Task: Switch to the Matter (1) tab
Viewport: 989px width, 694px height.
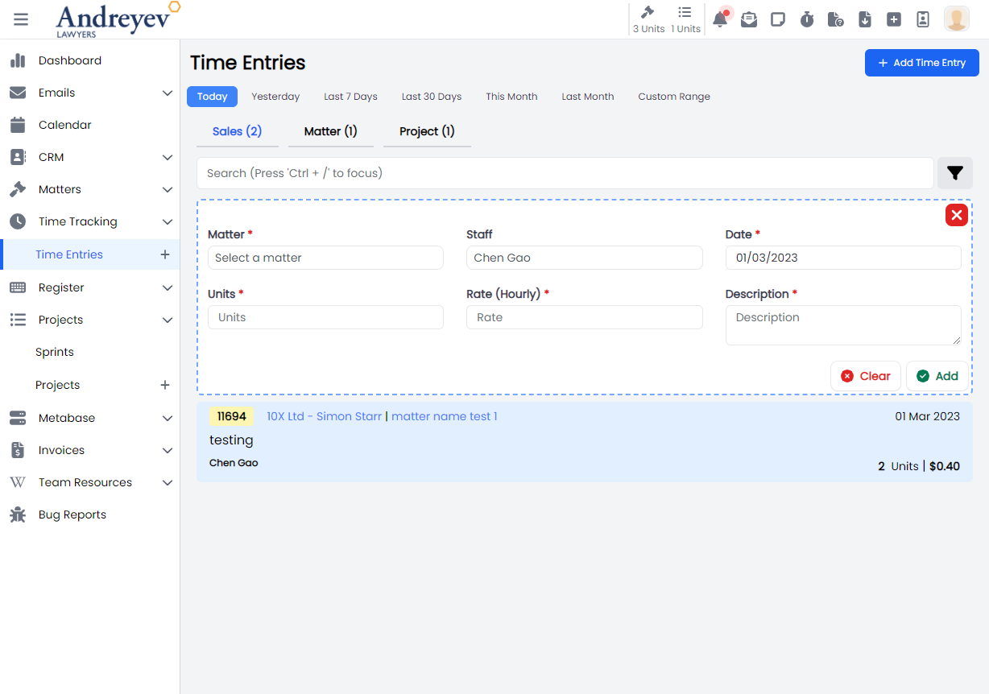Action: coord(330,131)
